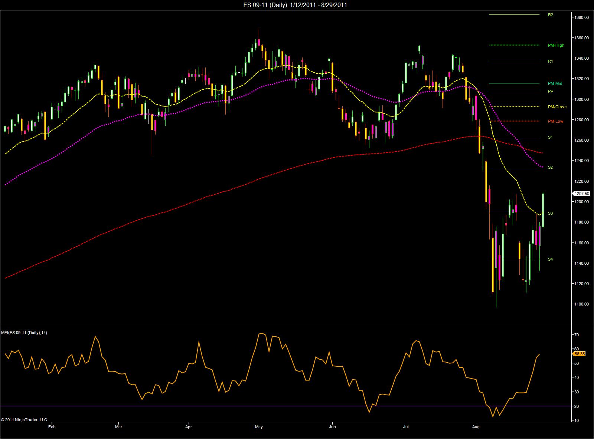The image size is (594, 439).
Task: Click the 1320.00 price axis label
Action: (x=582, y=79)
